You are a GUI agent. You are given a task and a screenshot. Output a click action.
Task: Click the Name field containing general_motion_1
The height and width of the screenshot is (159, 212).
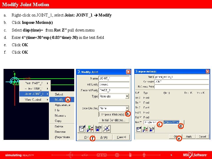182,77
